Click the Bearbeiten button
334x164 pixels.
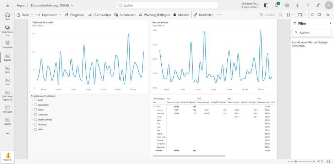point(204,15)
